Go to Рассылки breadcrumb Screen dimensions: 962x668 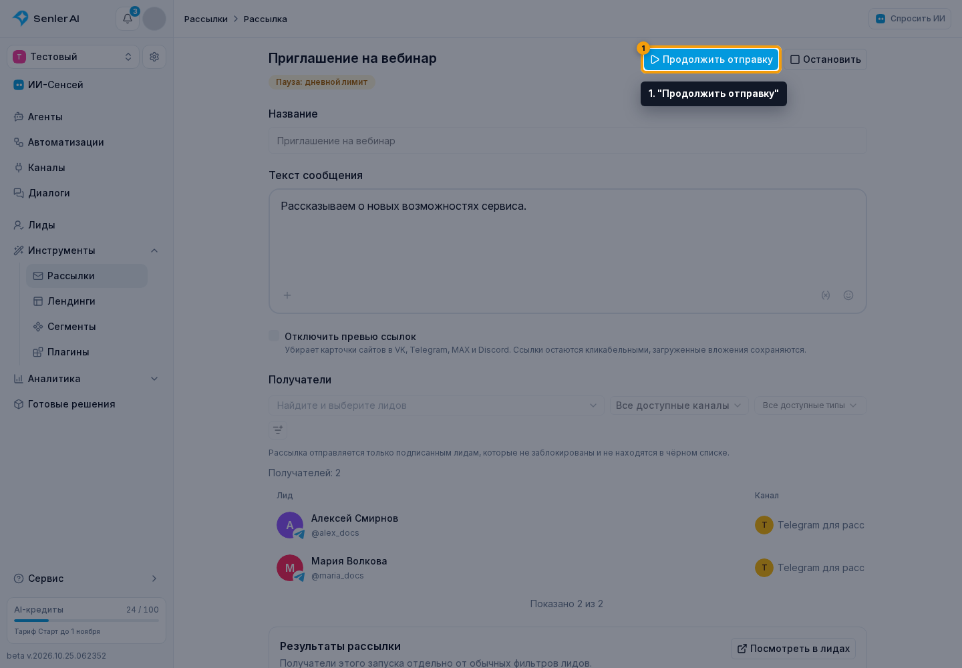pos(206,19)
